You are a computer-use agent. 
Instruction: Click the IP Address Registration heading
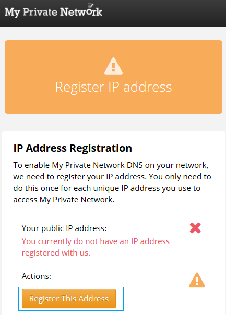73,148
